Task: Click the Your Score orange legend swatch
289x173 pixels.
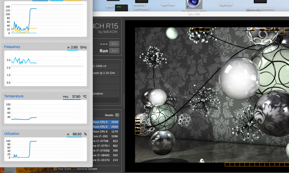Action: pos(55,169)
